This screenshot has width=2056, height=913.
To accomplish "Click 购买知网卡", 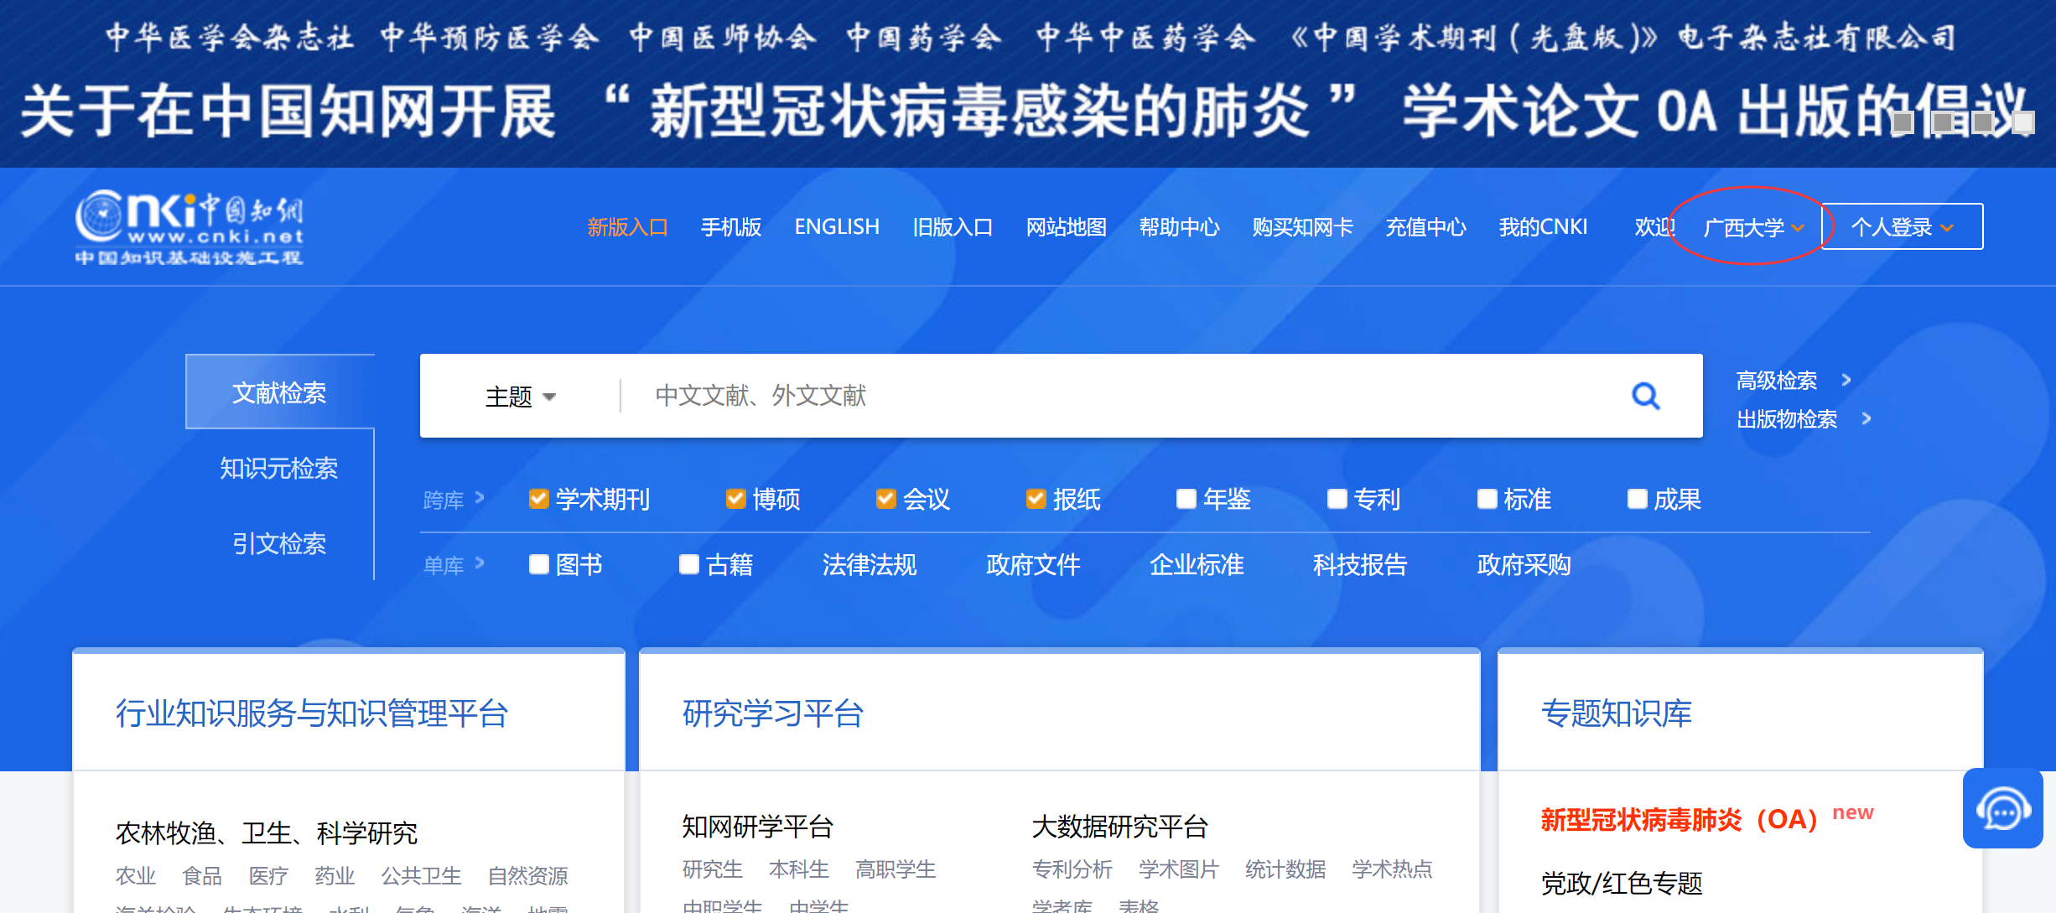I will pos(1303,227).
